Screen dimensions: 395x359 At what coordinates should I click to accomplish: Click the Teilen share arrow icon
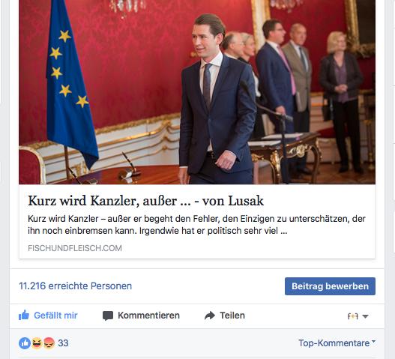pos(210,316)
